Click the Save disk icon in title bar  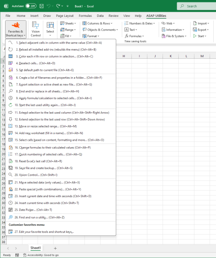click(42, 6)
